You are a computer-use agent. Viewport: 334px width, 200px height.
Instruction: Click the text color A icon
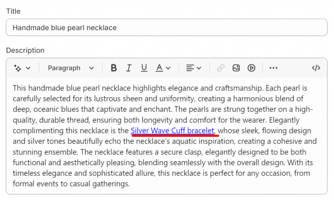[160, 68]
